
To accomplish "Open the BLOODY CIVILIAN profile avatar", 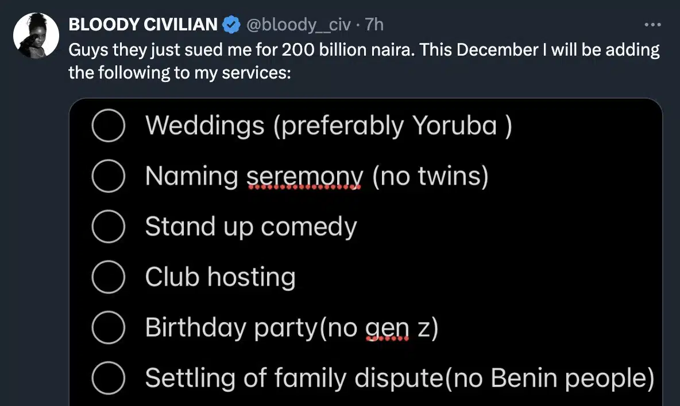I will (x=36, y=36).
